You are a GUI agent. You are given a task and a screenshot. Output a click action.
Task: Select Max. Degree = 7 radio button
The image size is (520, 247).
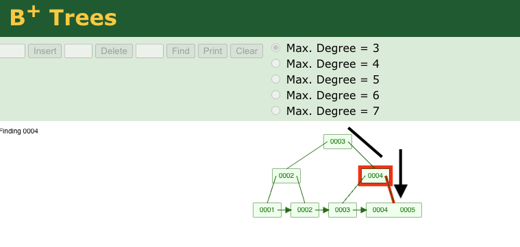click(275, 111)
